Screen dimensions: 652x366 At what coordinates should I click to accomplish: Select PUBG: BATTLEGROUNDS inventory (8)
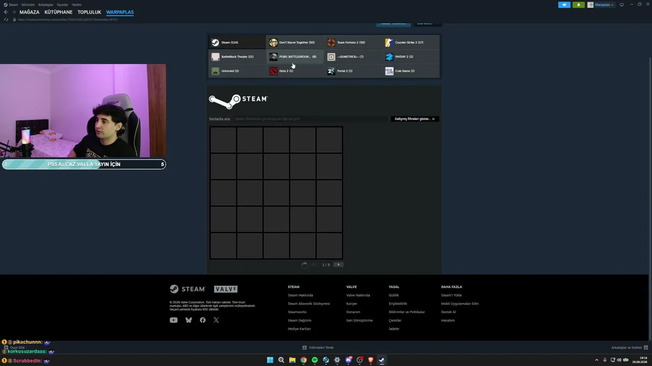pyautogui.click(x=295, y=56)
